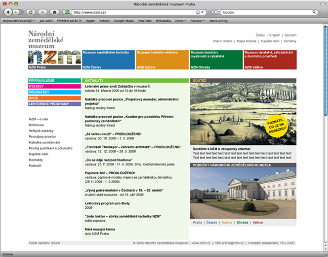Open the Soutěžte s NZM o vstupenky link

point(221,149)
